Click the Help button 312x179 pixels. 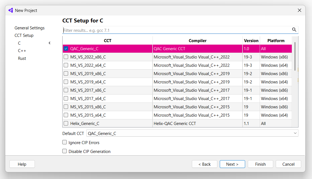[22, 164]
